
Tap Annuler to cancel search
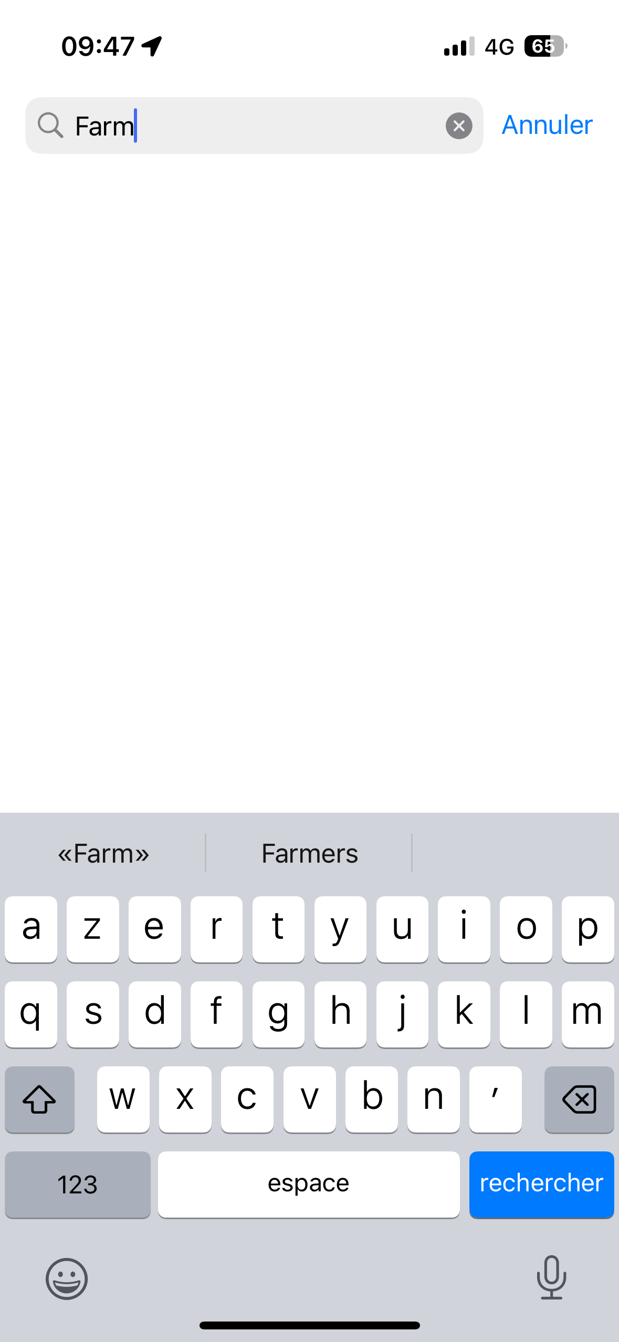(547, 125)
